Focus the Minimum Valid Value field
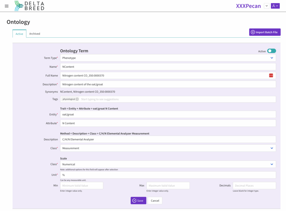The height and width of the screenshot is (211, 286). 82,186
